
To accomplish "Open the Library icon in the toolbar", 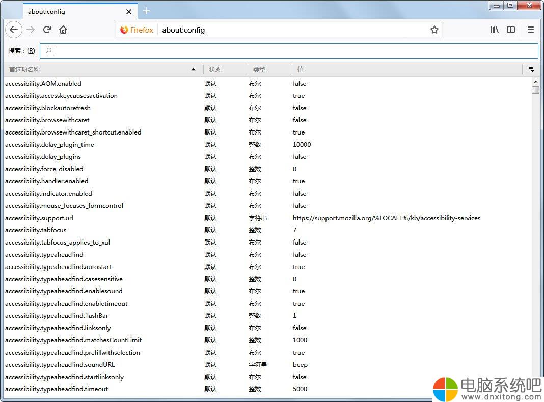I will point(495,30).
